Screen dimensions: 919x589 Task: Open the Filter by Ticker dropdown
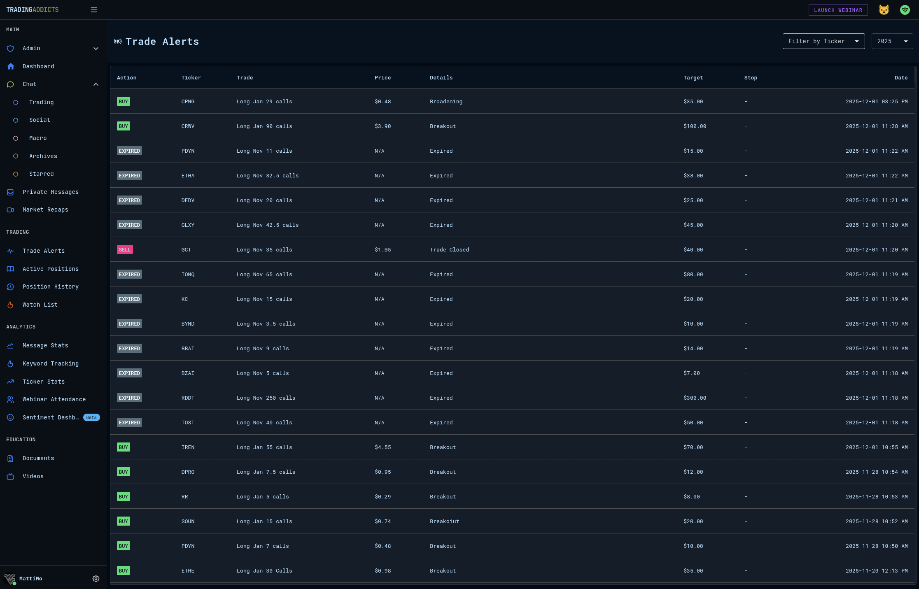(x=823, y=41)
